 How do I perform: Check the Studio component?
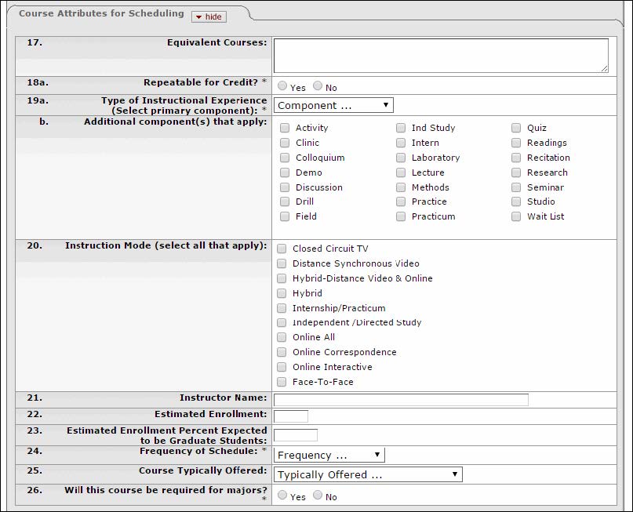[516, 202]
